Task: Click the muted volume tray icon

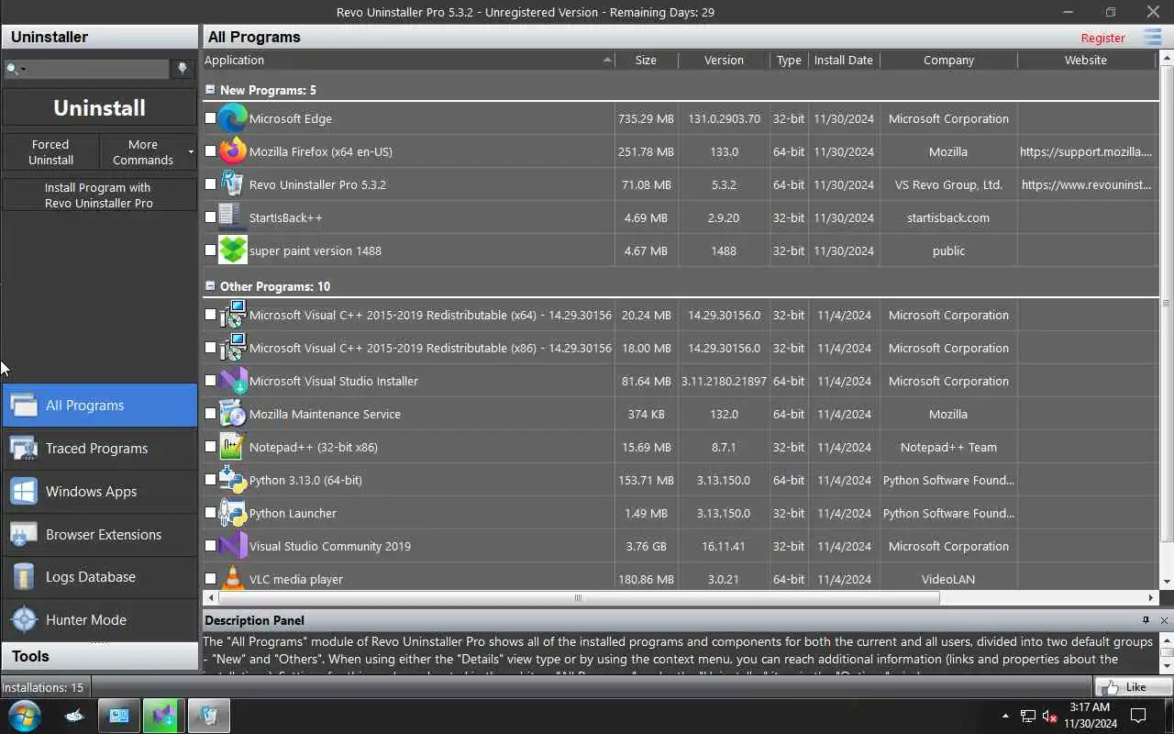Action: pyautogui.click(x=1050, y=716)
